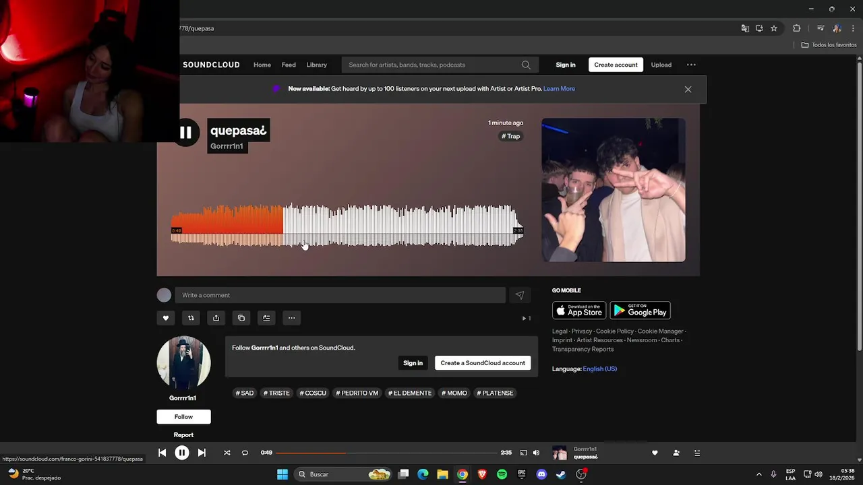
Task: Open the Home tab
Action: click(262, 65)
